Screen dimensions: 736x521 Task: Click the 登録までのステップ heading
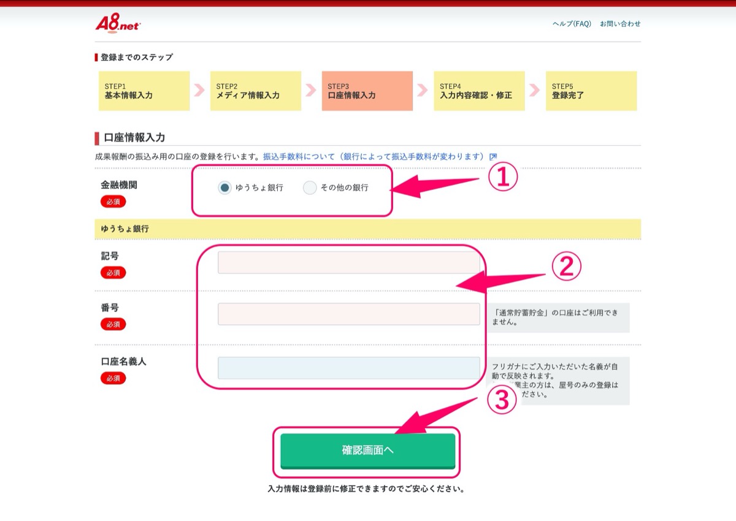coord(137,57)
